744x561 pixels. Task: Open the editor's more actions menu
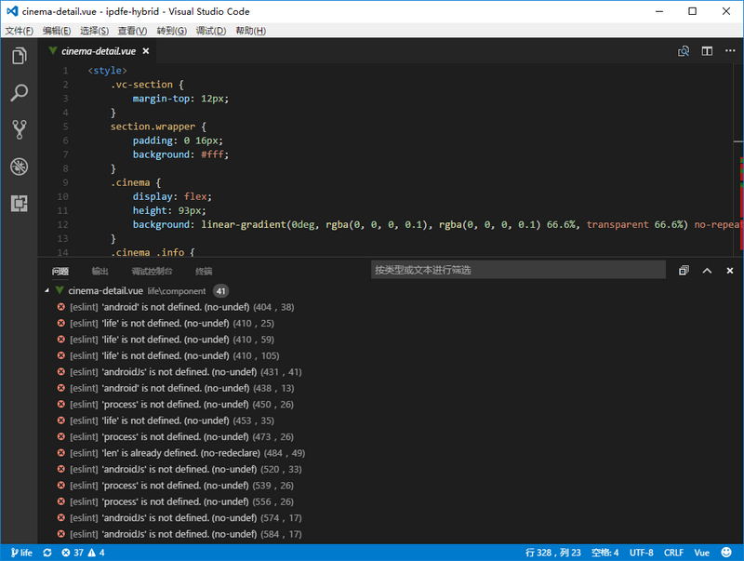click(x=730, y=51)
